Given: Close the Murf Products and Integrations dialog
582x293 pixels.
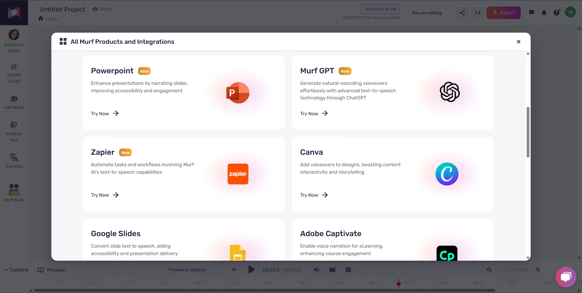Looking at the screenshot, I should click(x=518, y=42).
